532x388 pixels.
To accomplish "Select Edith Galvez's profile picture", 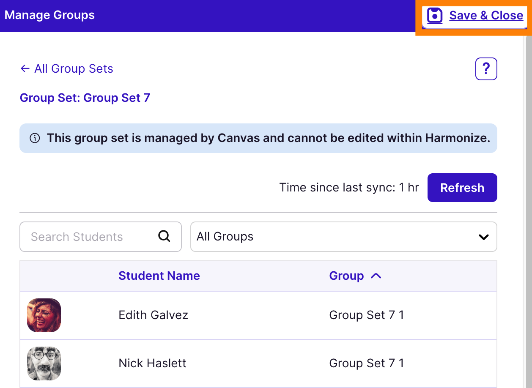I will [44, 315].
